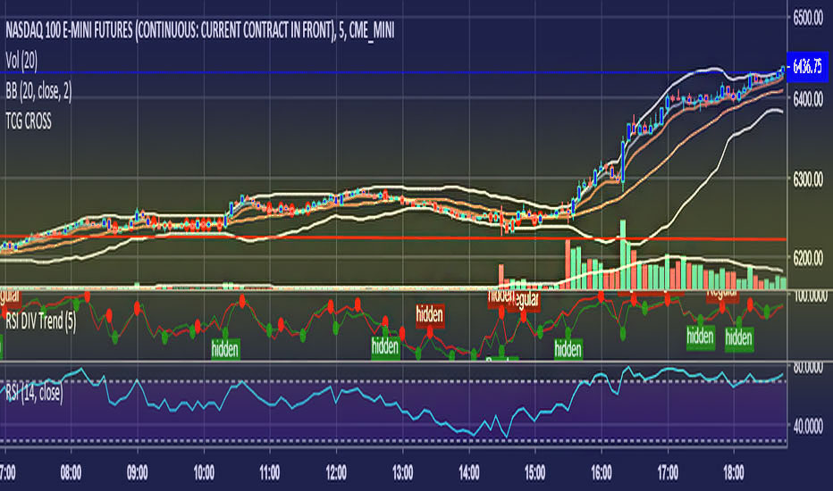Click the 40.0000 RSI scale label

coord(810,427)
